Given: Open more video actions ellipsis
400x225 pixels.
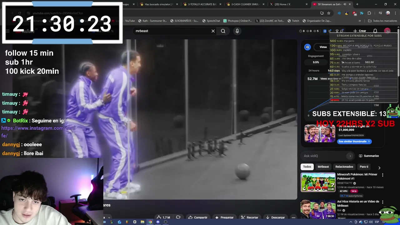Looking at the screenshot, I should [x=293, y=217].
